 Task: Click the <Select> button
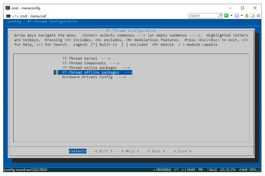coord(78,151)
